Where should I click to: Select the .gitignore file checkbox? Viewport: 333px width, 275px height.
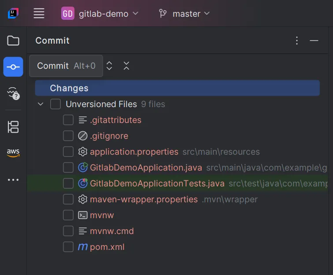[x=68, y=136]
